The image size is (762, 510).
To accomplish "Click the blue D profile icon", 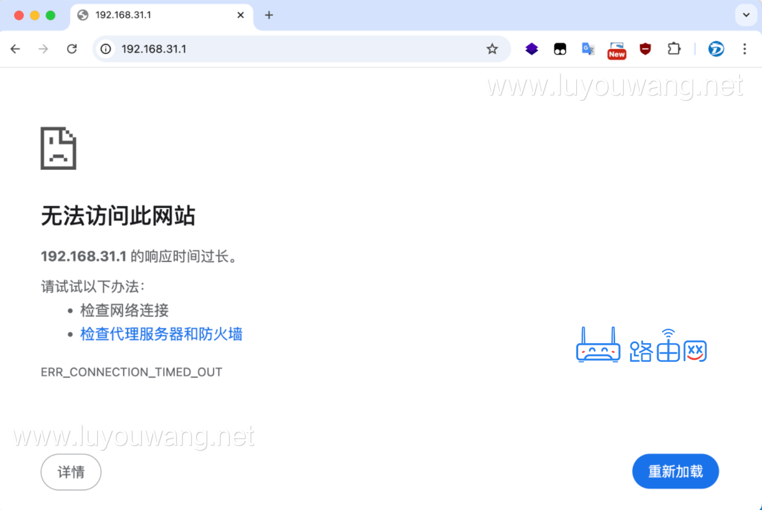I will 716,49.
